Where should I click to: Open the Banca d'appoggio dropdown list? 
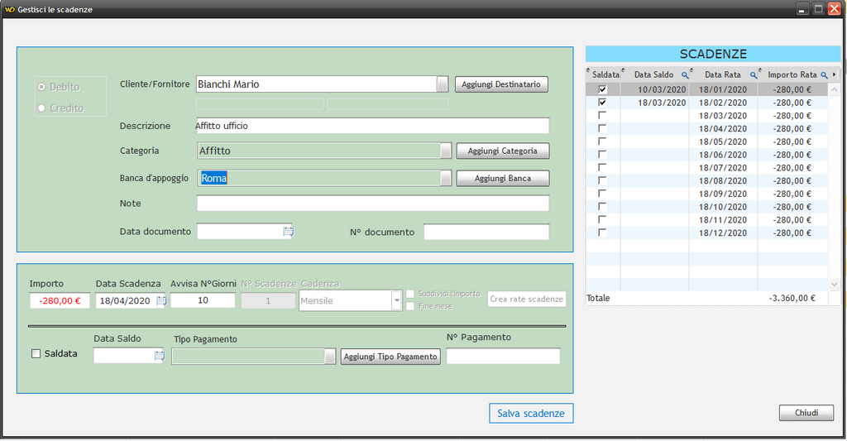click(446, 178)
